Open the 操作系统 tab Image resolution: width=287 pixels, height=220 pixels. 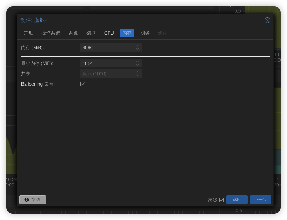[x=51, y=33]
